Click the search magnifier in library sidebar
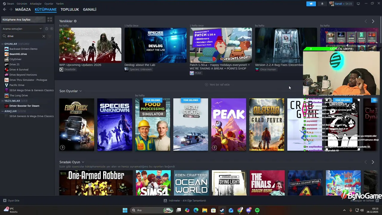 (4, 36)
